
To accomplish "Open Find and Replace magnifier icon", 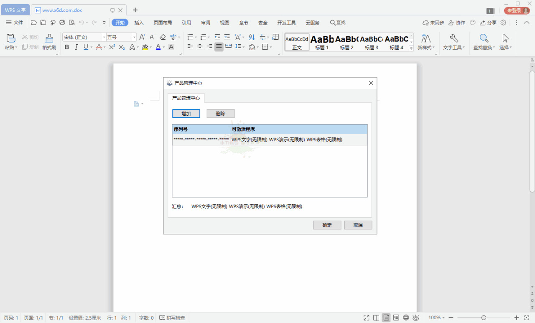I will [484, 38].
